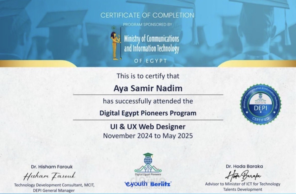Click 'Advisor to Minister of ICT for Technology'
The image size is (296, 194).
(x=243, y=184)
